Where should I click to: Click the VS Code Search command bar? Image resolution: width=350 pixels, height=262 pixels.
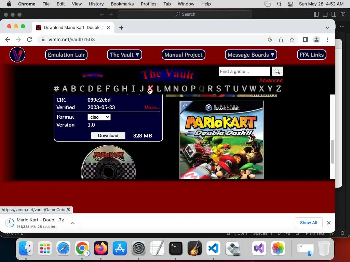coord(185,14)
